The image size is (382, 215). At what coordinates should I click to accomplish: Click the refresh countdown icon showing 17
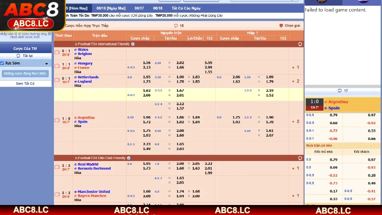click(x=340, y=91)
